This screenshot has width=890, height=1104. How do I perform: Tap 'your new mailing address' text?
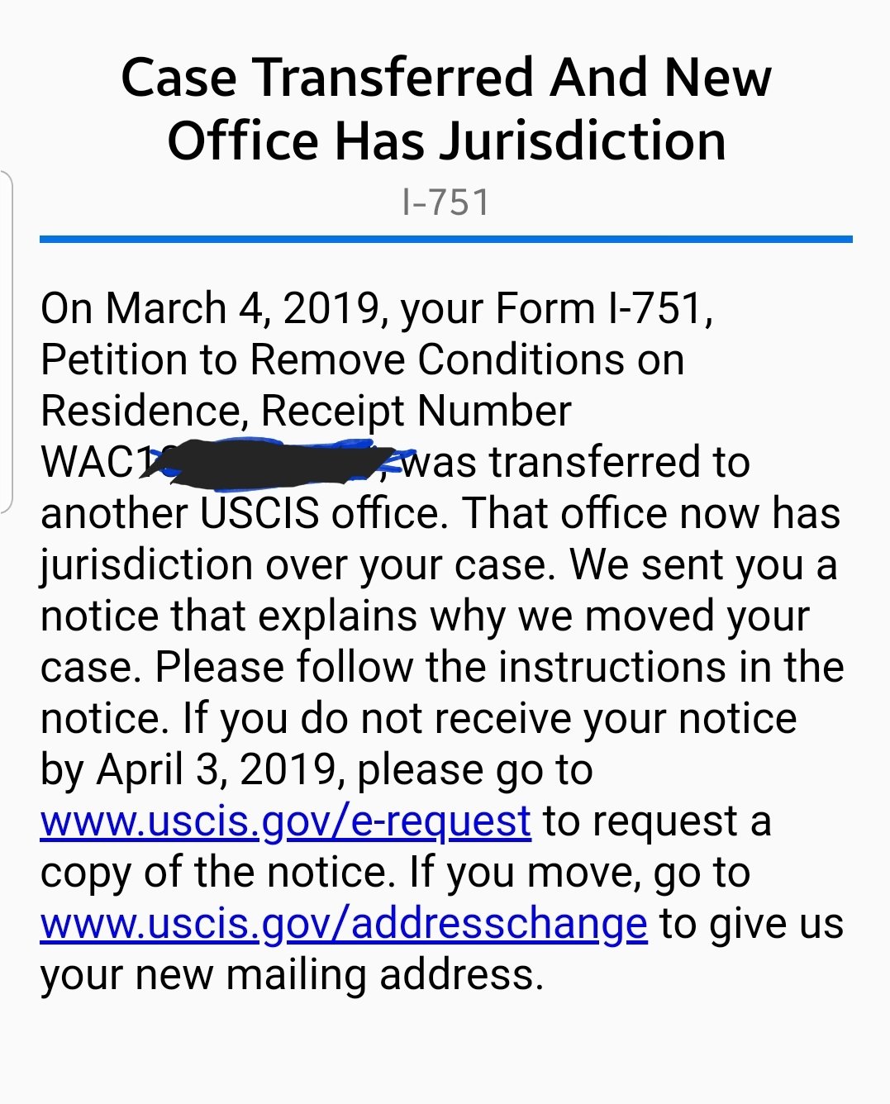pos(292,975)
